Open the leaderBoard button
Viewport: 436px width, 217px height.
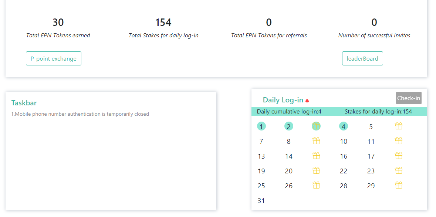coord(362,58)
